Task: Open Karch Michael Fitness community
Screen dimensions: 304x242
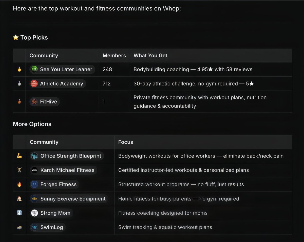Action: (x=63, y=170)
